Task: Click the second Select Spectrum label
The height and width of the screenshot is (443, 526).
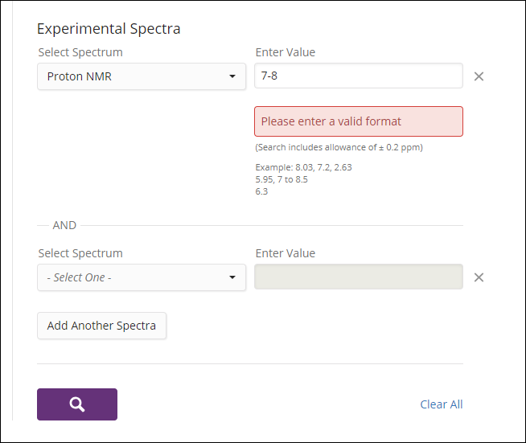Action: pos(80,253)
